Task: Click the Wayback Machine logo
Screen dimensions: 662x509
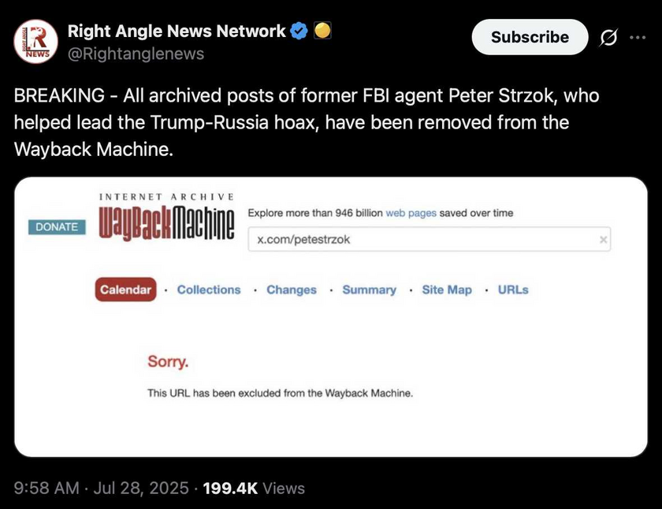Action: coord(166,221)
